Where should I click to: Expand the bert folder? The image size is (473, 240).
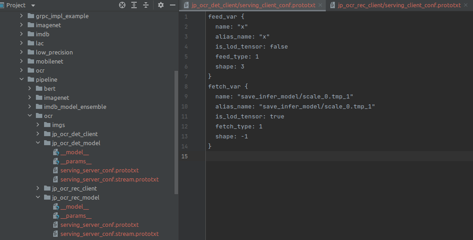coord(30,88)
